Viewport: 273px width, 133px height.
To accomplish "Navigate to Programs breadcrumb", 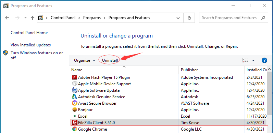I will coord(92,18).
